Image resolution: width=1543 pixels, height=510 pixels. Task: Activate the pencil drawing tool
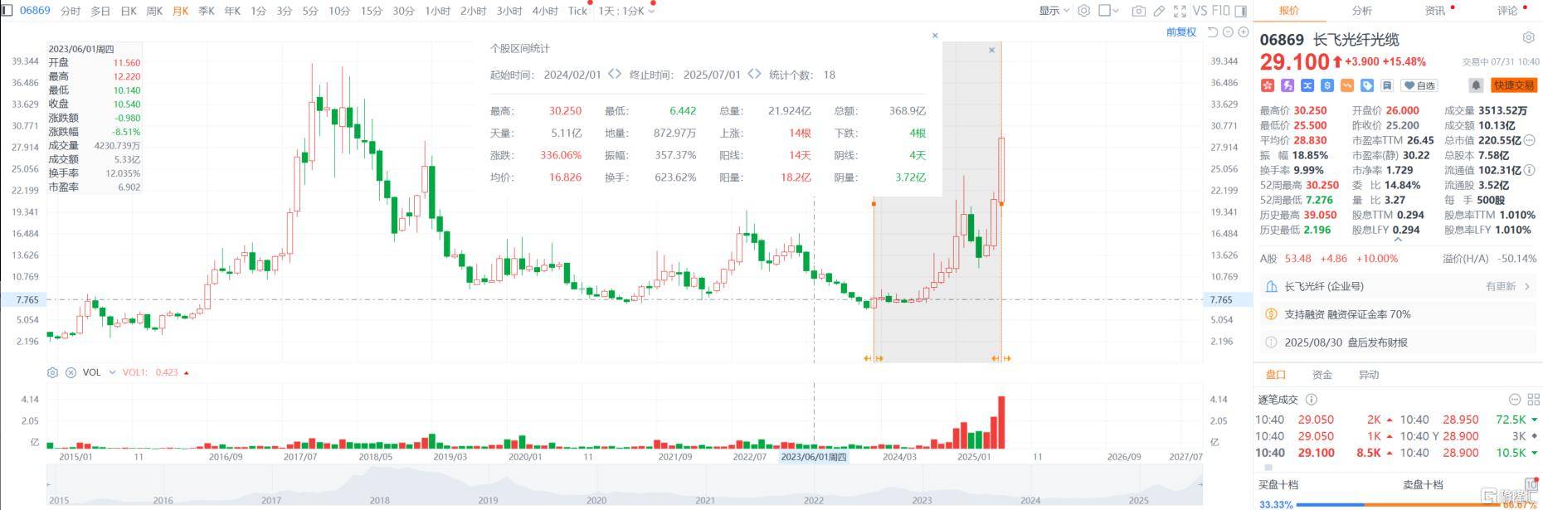(1159, 11)
